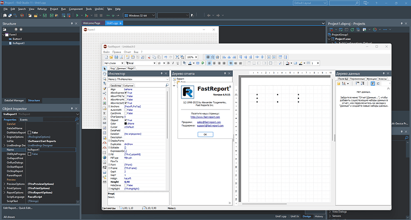Click OK in the FastReport about dialog

pos(205,134)
